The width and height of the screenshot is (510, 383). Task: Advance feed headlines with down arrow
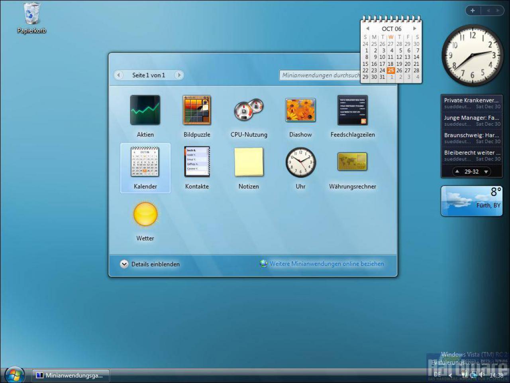point(486,172)
